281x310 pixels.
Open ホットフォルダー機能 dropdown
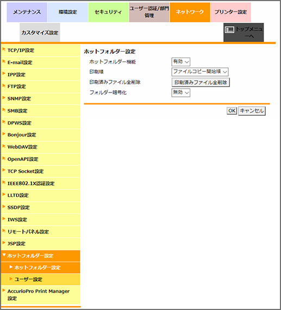pos(180,61)
